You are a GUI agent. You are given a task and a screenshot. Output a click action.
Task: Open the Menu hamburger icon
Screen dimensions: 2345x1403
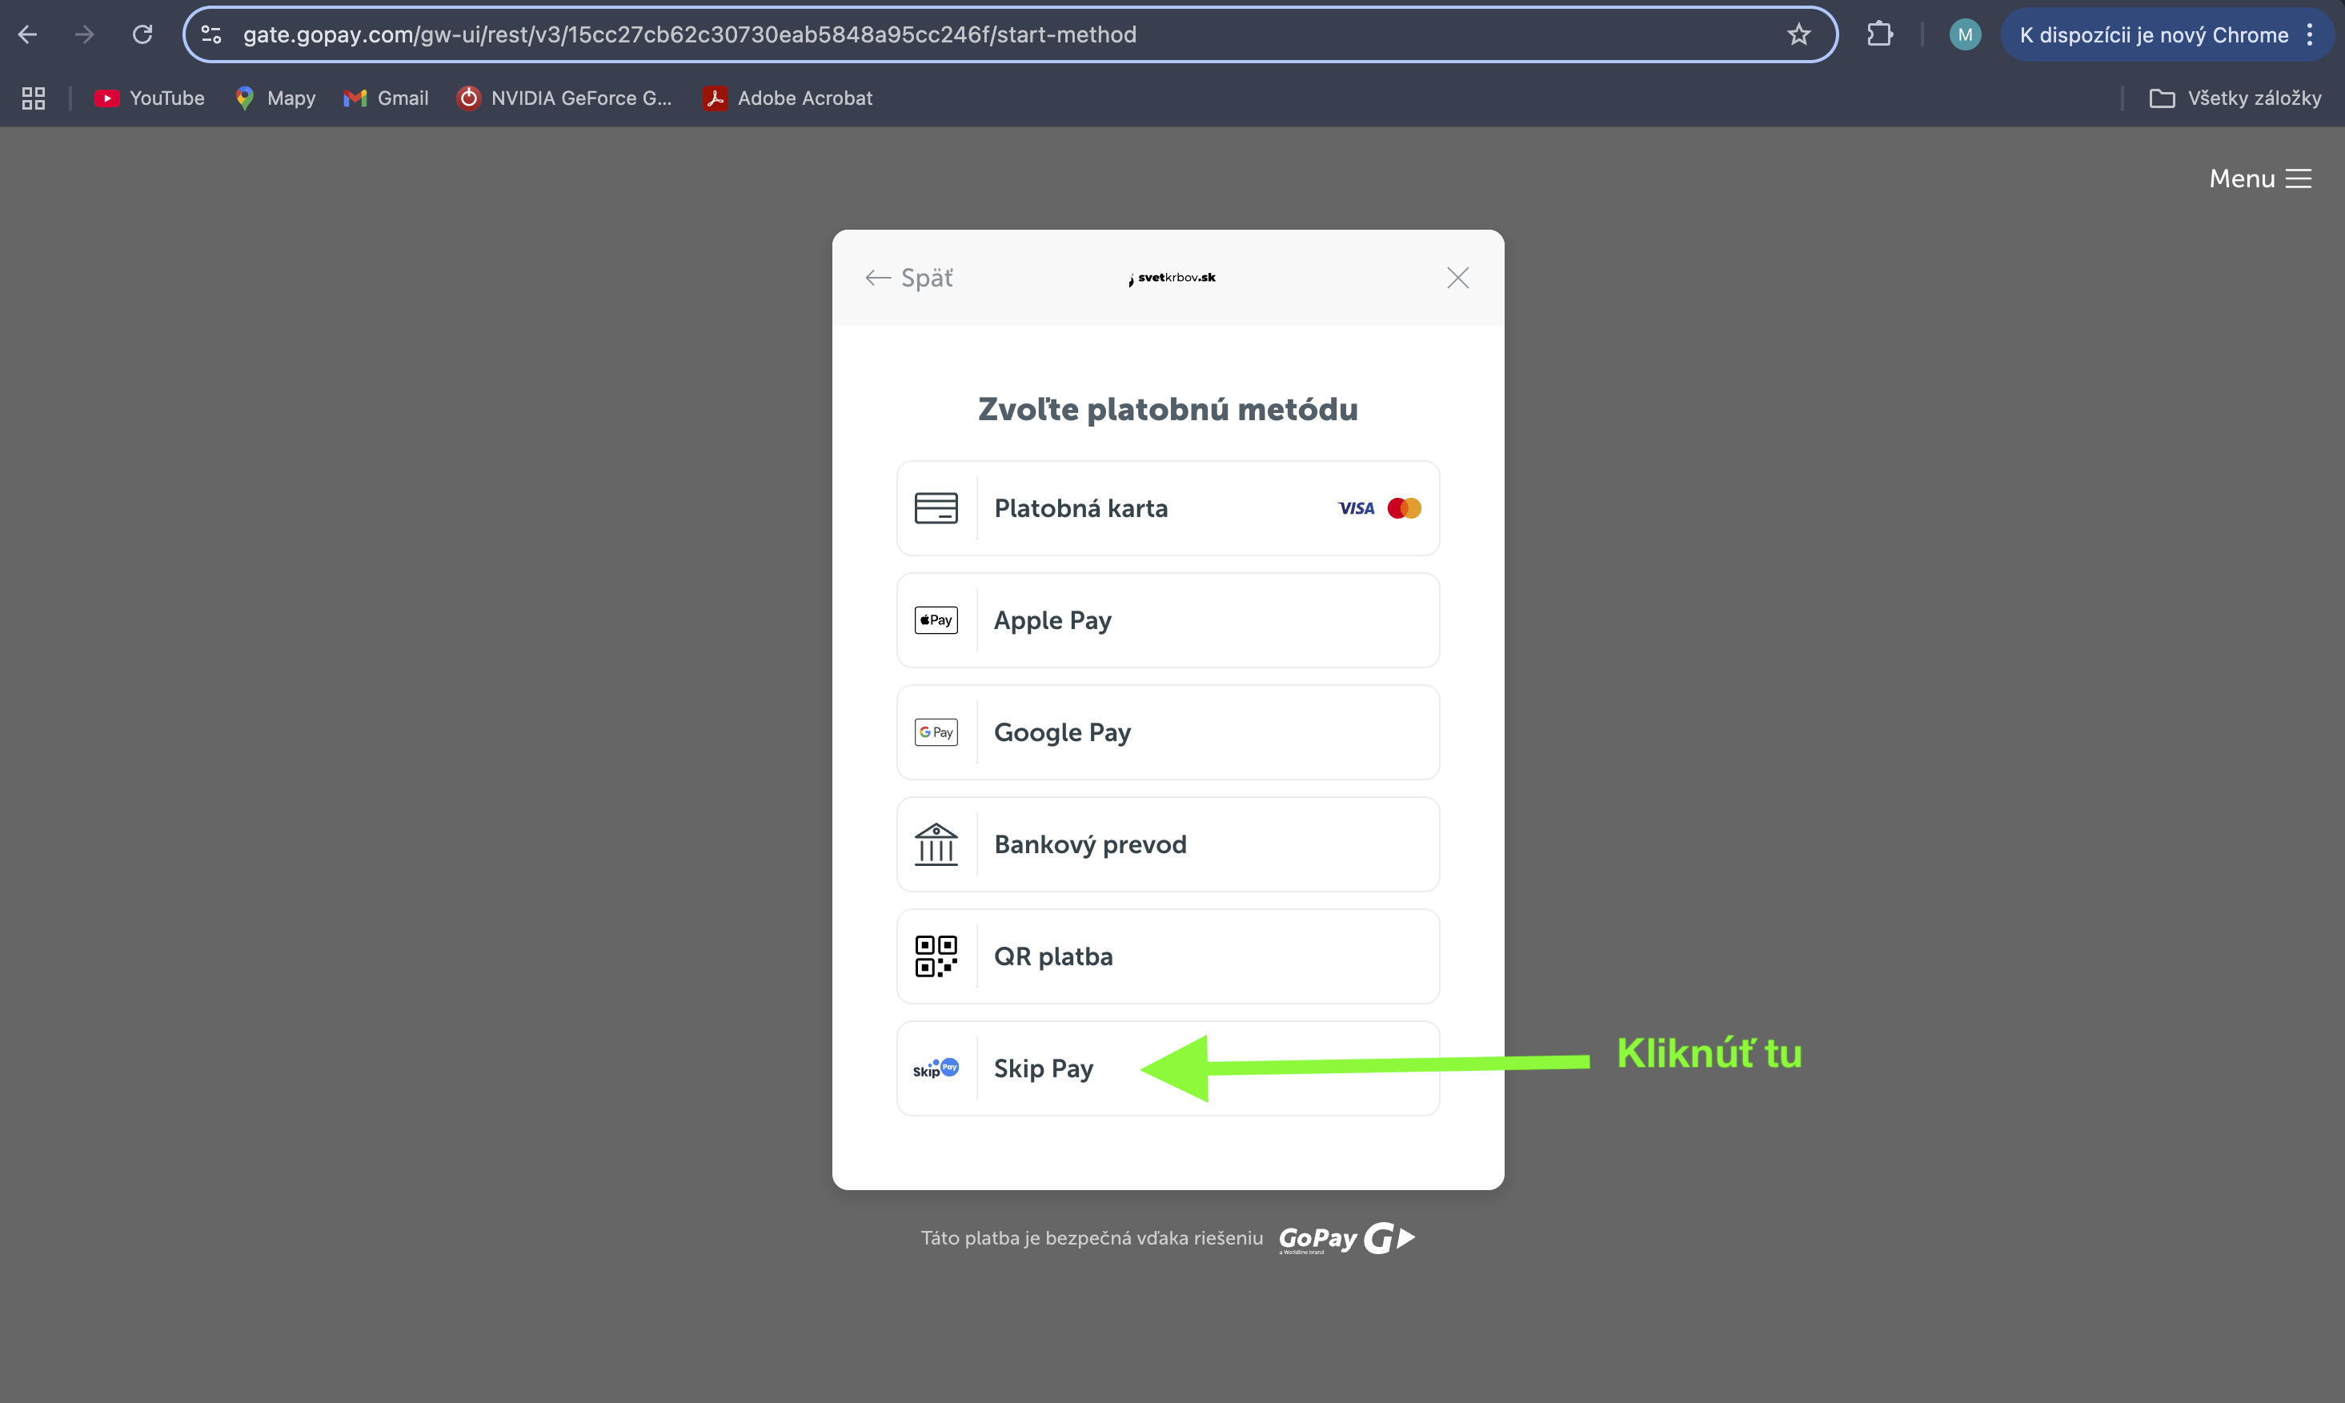pyautogui.click(x=2298, y=178)
